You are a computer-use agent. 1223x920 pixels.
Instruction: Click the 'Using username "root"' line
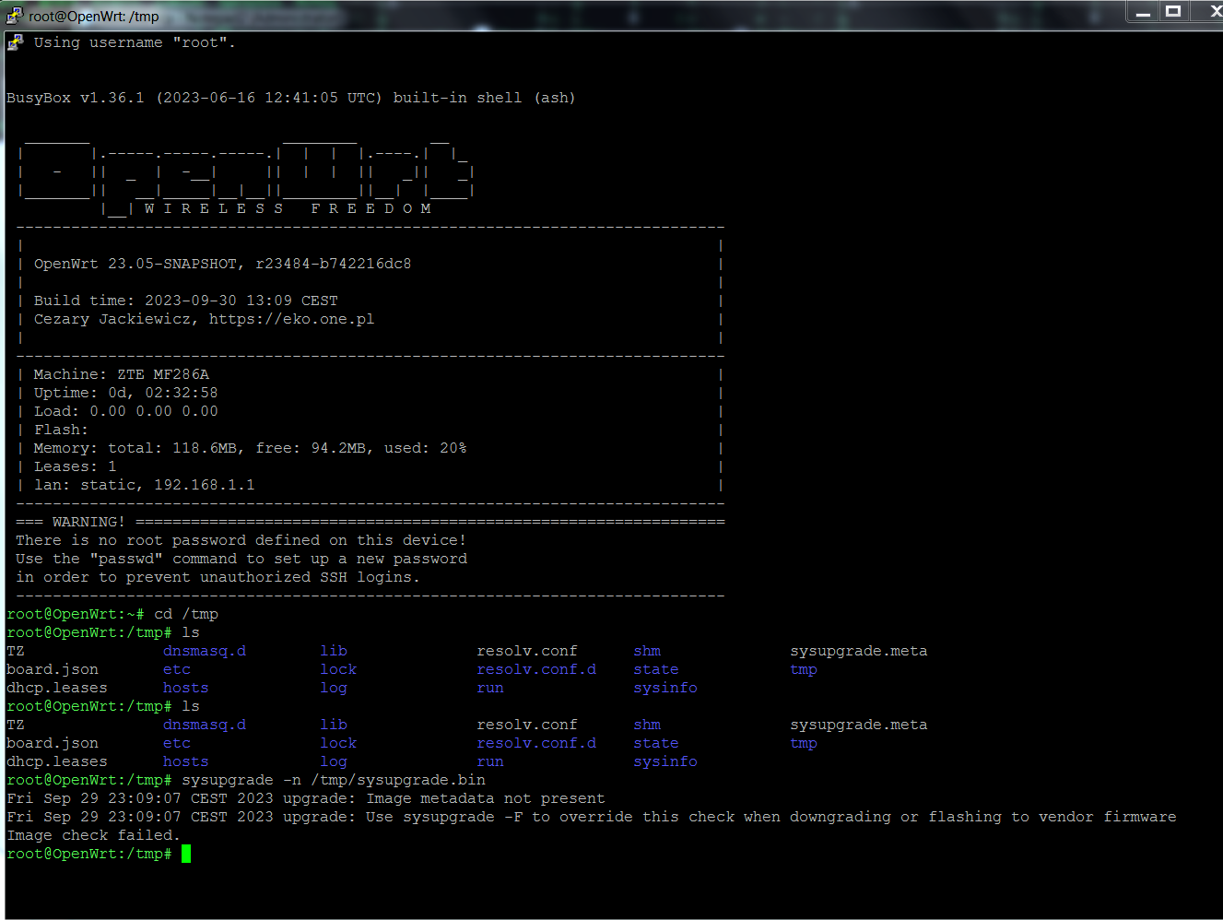[135, 42]
